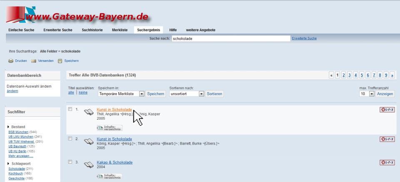Open the unsortiert sort dropdown
400x182 pixels.
202,94
